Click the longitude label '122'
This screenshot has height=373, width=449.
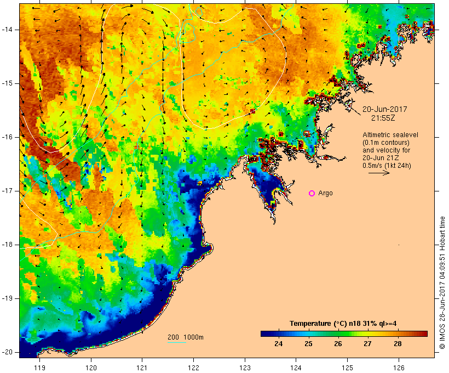pyautogui.click(x=194, y=368)
